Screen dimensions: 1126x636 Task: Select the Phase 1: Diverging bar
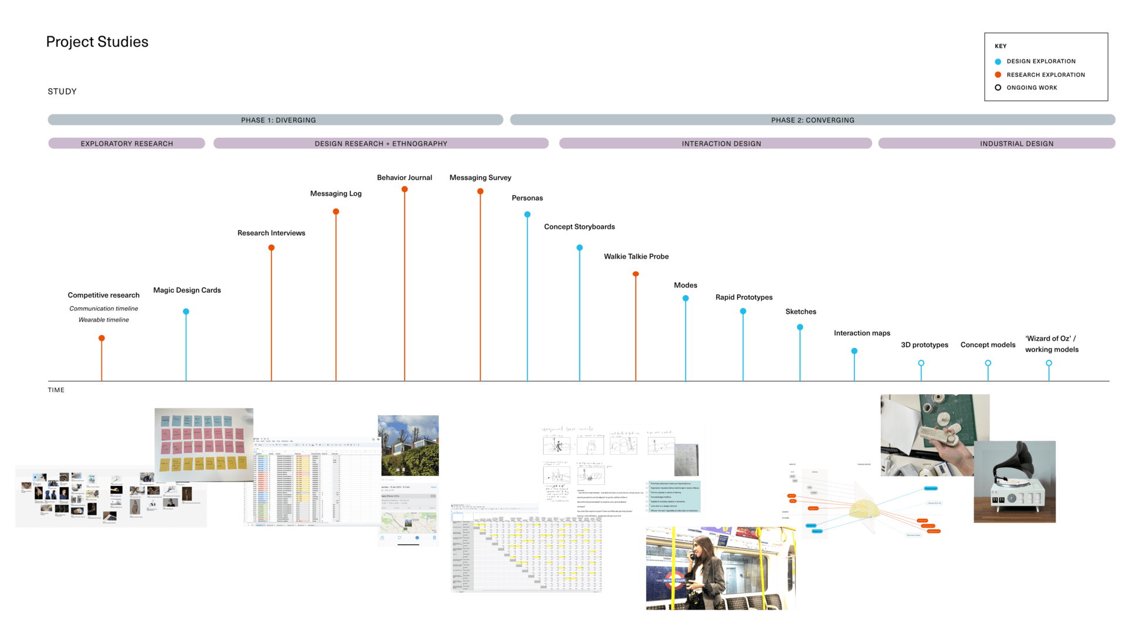click(276, 120)
